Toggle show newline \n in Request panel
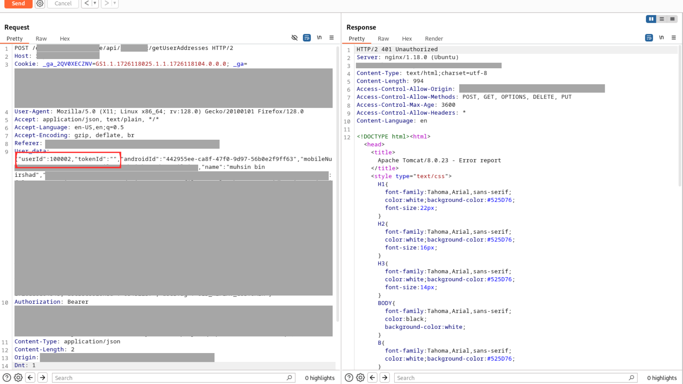683x384 pixels. tap(319, 37)
